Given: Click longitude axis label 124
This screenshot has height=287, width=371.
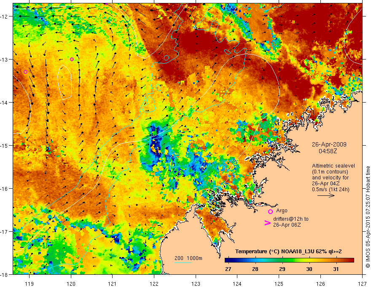Looking at the screenshot, I should pos(237,284).
